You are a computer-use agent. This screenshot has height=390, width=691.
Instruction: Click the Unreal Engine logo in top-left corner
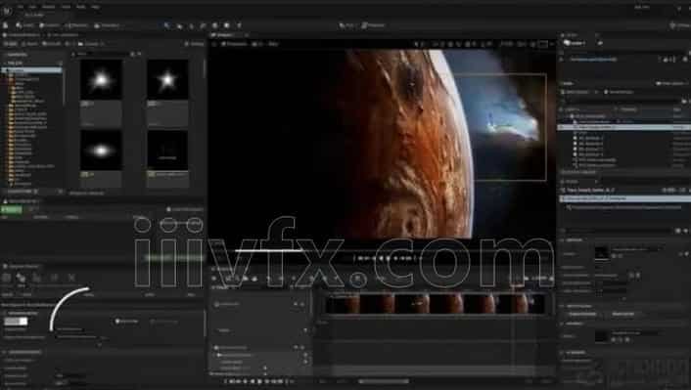7,10
